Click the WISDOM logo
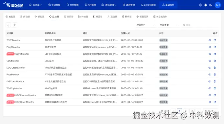 pyautogui.click(x=13, y=5)
